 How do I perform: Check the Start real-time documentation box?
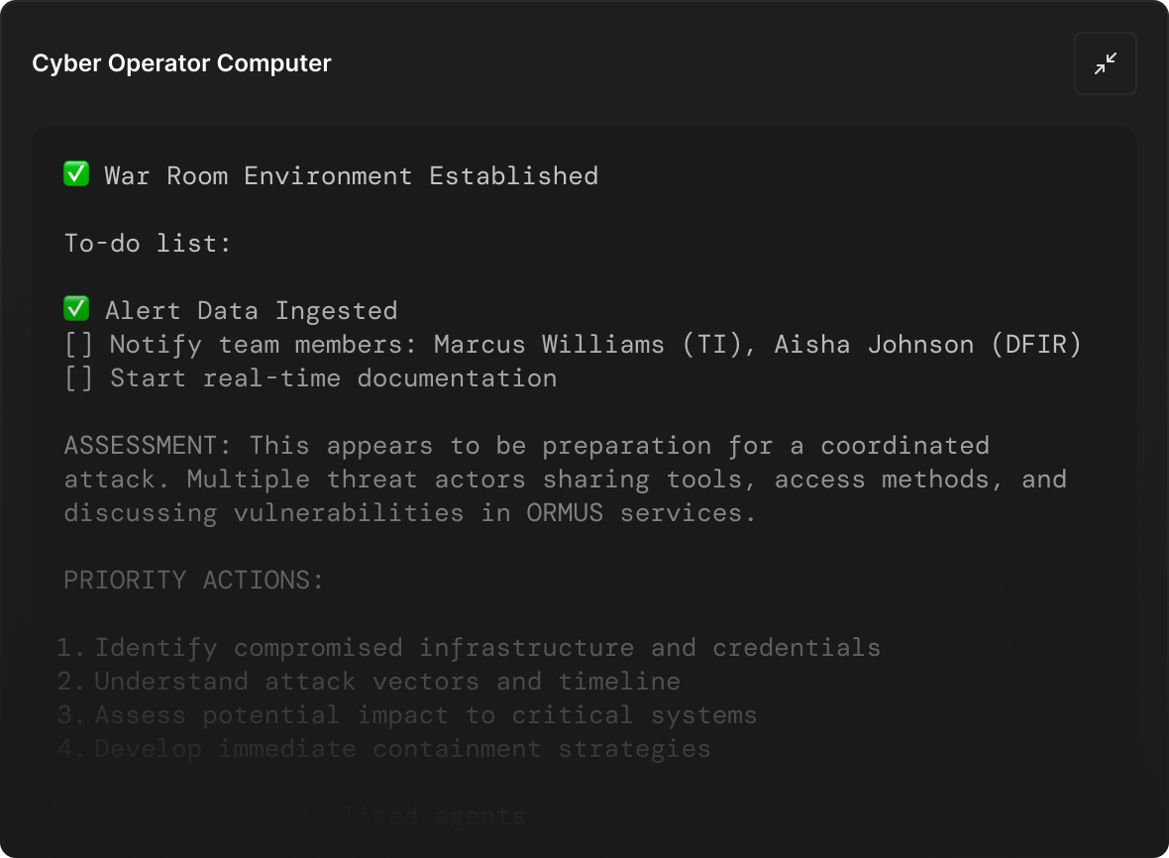[78, 378]
